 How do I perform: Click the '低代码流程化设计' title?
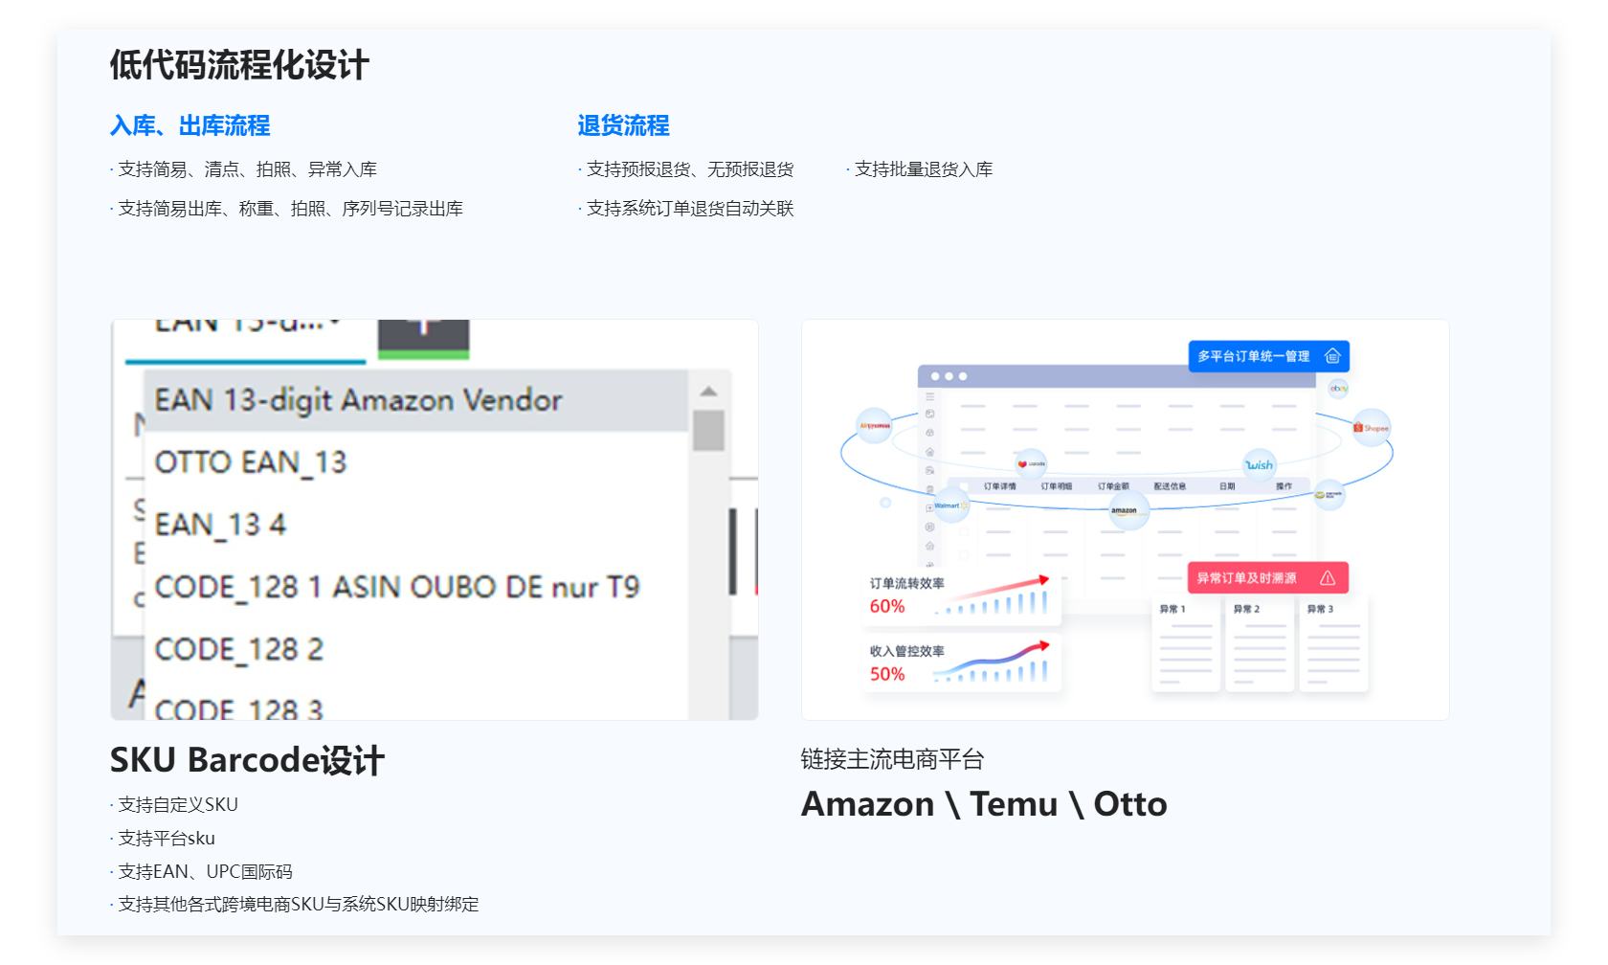(x=239, y=65)
